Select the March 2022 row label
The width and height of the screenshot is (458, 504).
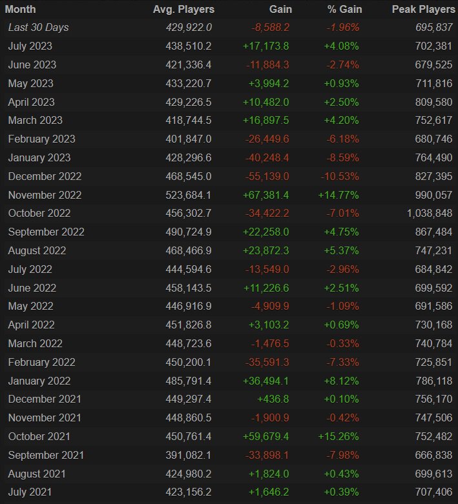point(35,343)
